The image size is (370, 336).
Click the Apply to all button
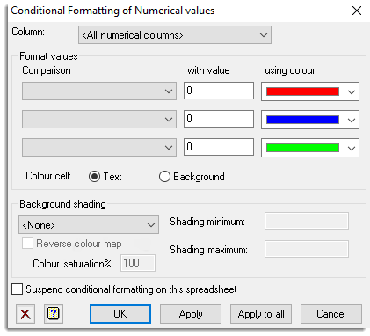coord(261,314)
